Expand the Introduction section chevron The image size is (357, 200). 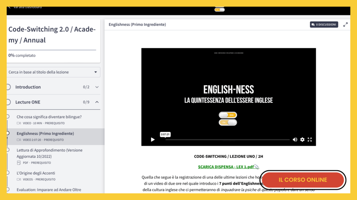[x=97, y=87]
